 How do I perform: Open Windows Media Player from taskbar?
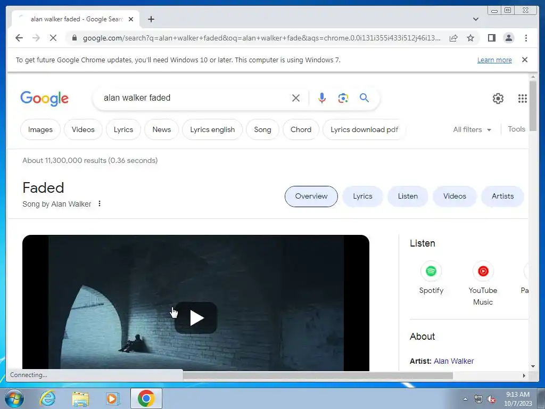[x=113, y=398]
